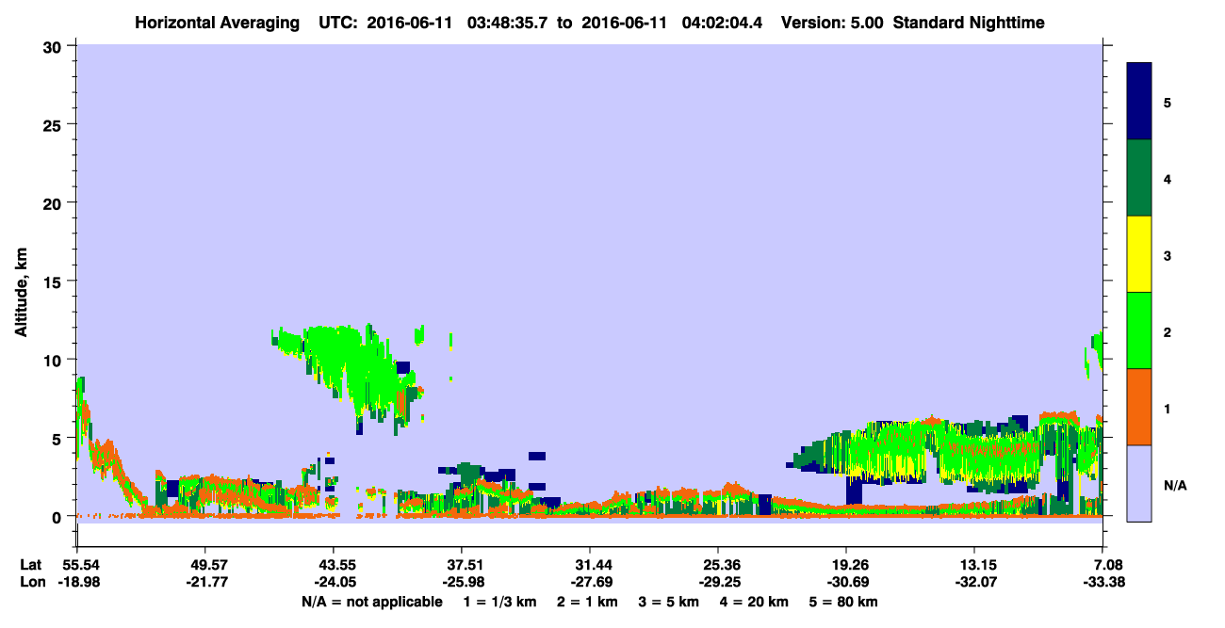Screen dimensions: 1225x628
Task: Click the '5 = 80 km' legend note
Action: click(844, 602)
